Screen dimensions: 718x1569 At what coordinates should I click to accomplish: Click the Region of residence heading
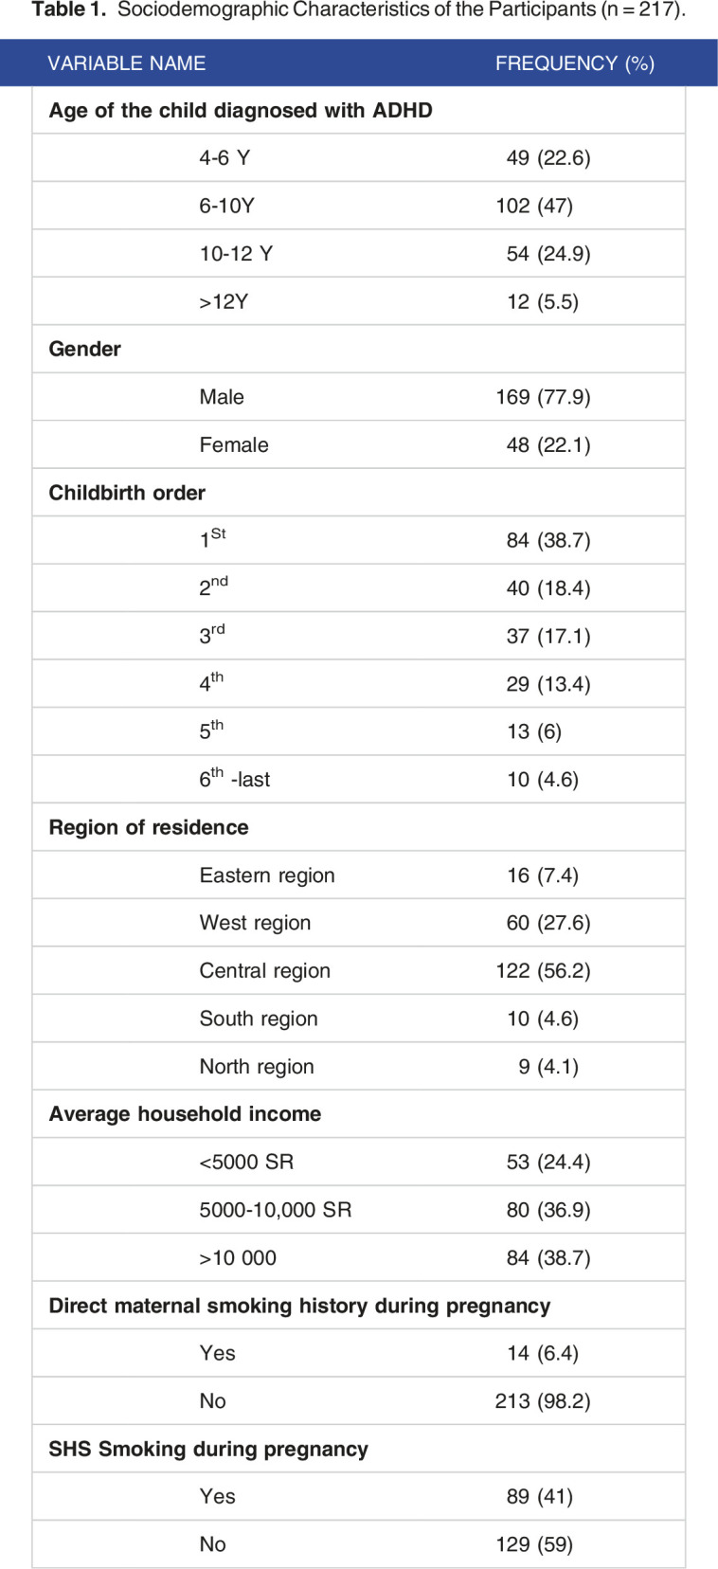click(149, 827)
